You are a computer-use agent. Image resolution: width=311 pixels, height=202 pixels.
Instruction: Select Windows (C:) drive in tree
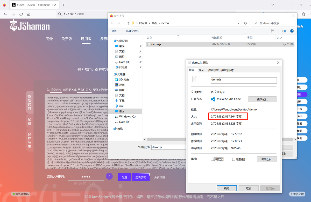tap(125, 117)
